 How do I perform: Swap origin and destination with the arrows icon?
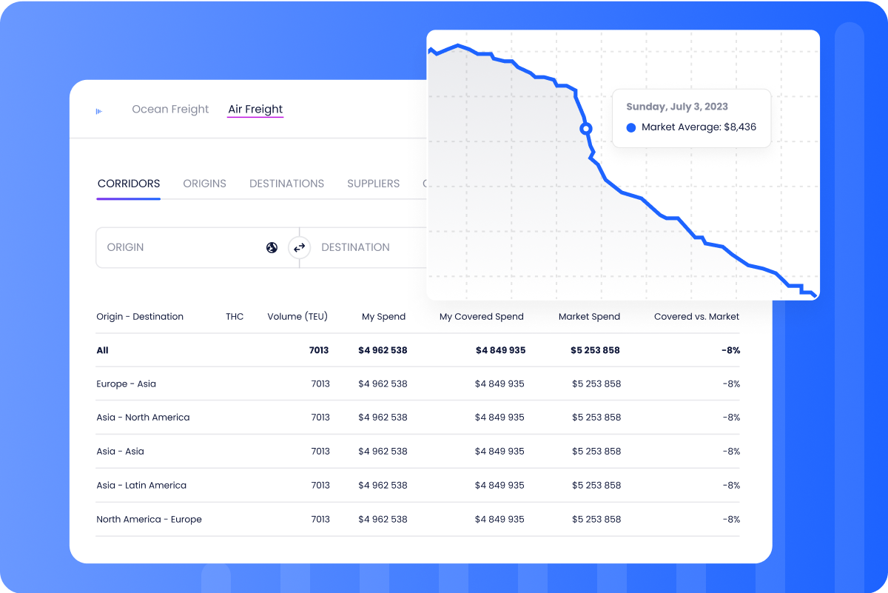click(299, 247)
